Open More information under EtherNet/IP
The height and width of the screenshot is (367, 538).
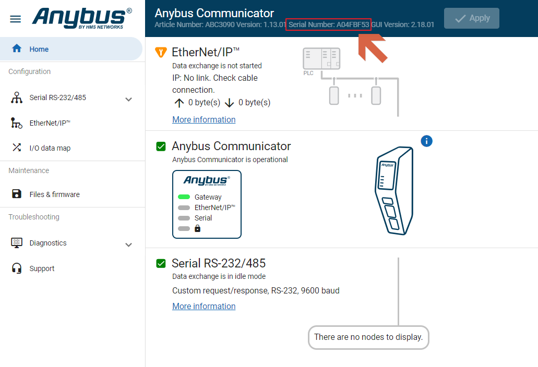click(x=204, y=119)
